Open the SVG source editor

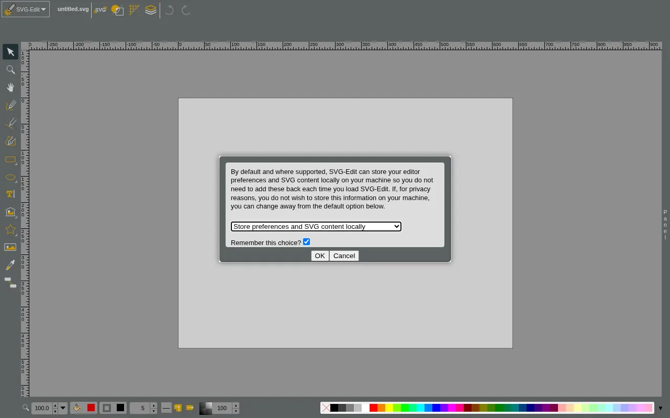pos(100,9)
